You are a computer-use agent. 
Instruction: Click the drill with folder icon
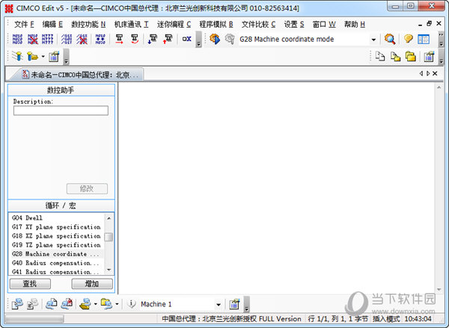32,56
